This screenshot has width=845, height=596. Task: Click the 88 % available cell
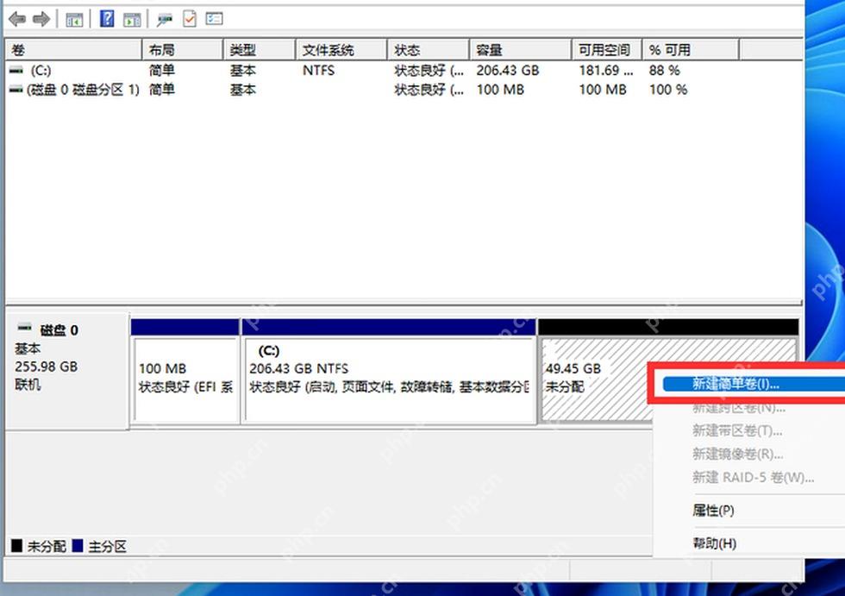(x=665, y=71)
